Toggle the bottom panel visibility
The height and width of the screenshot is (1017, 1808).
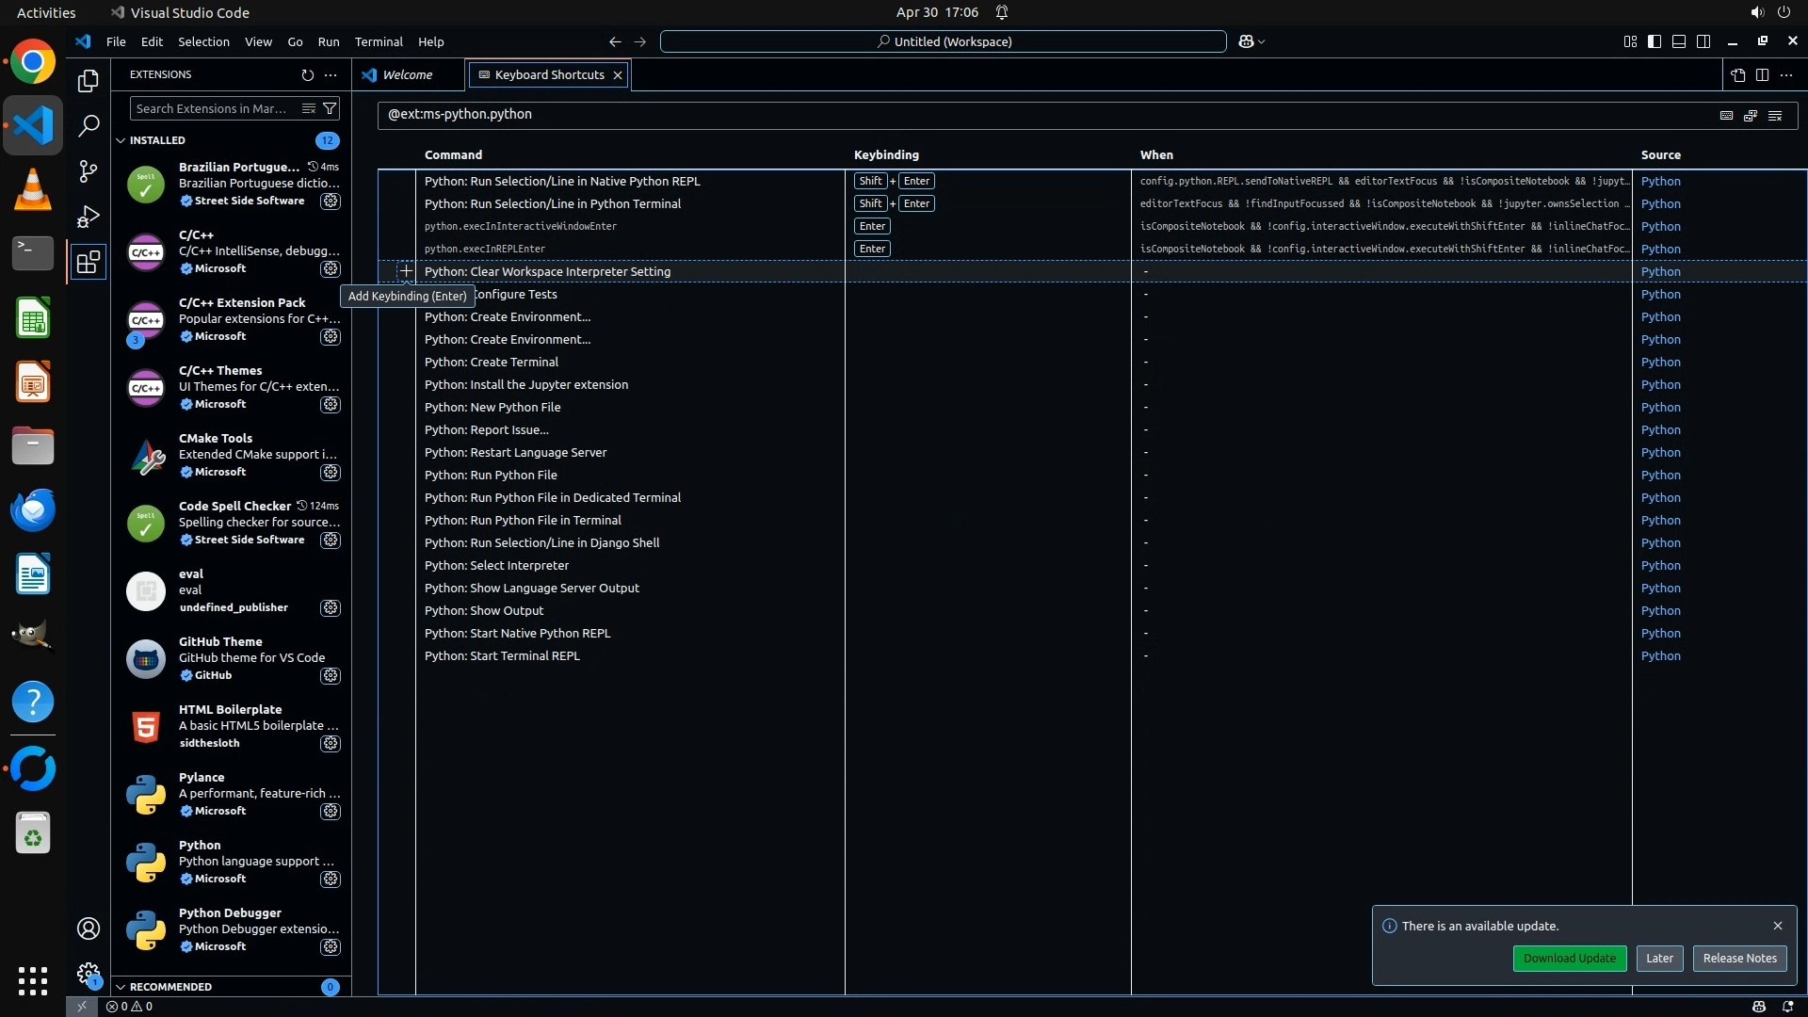pyautogui.click(x=1679, y=41)
